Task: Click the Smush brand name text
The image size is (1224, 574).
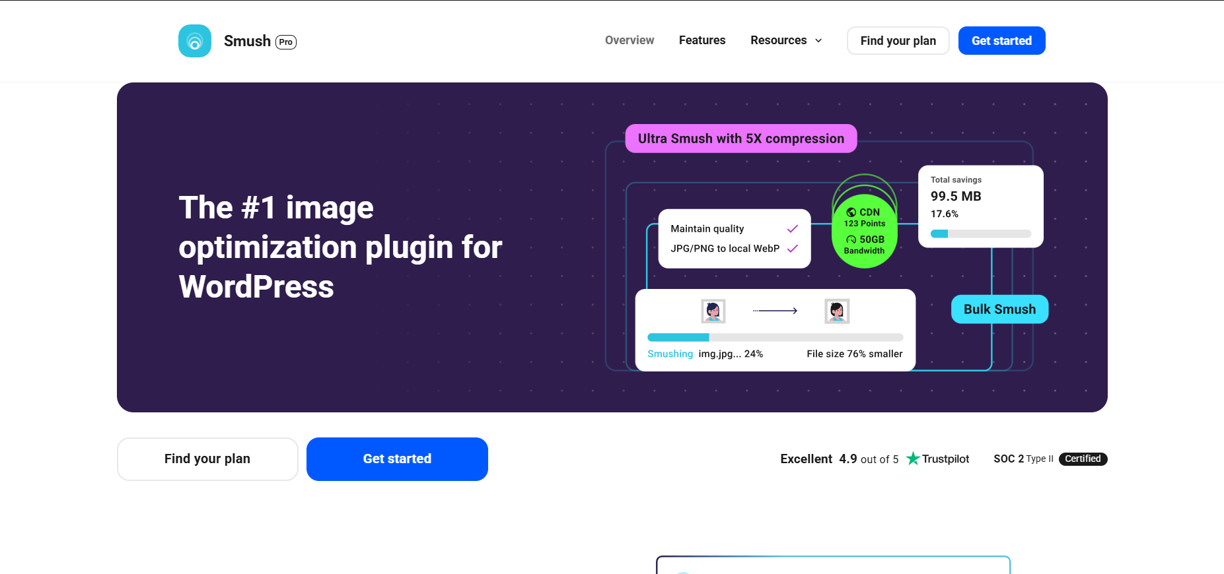Action: click(247, 41)
